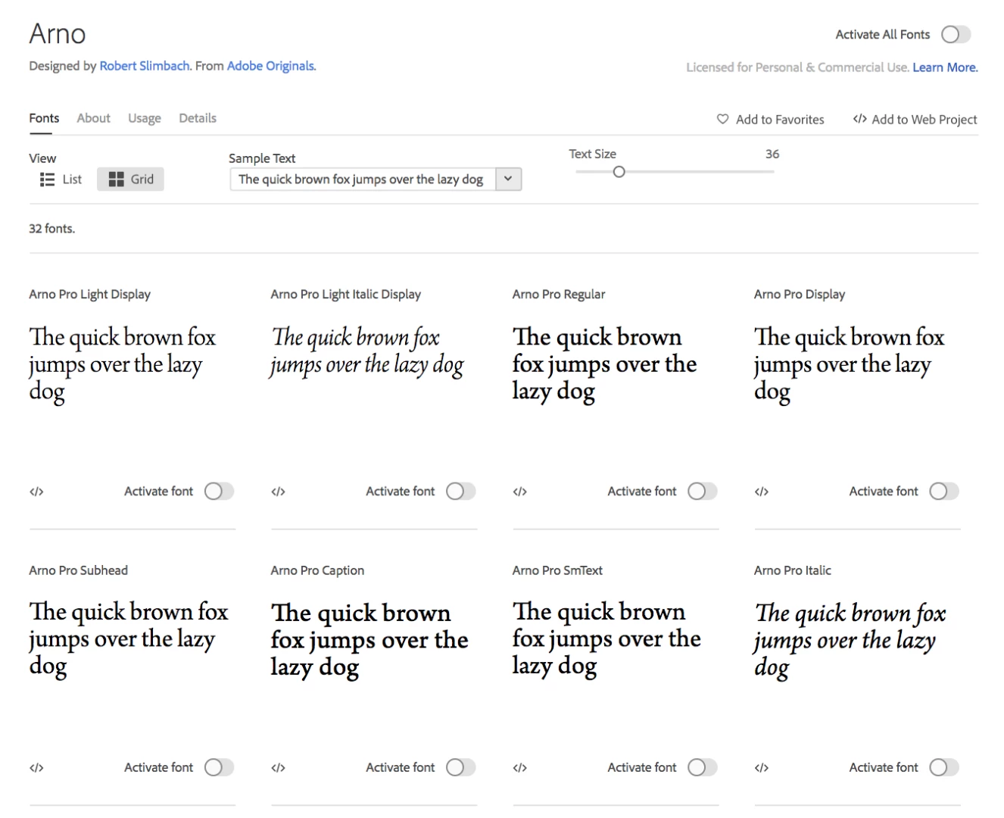Viewport: 1004px width, 818px height.
Task: Click the Text Size slider handle
Action: click(619, 172)
